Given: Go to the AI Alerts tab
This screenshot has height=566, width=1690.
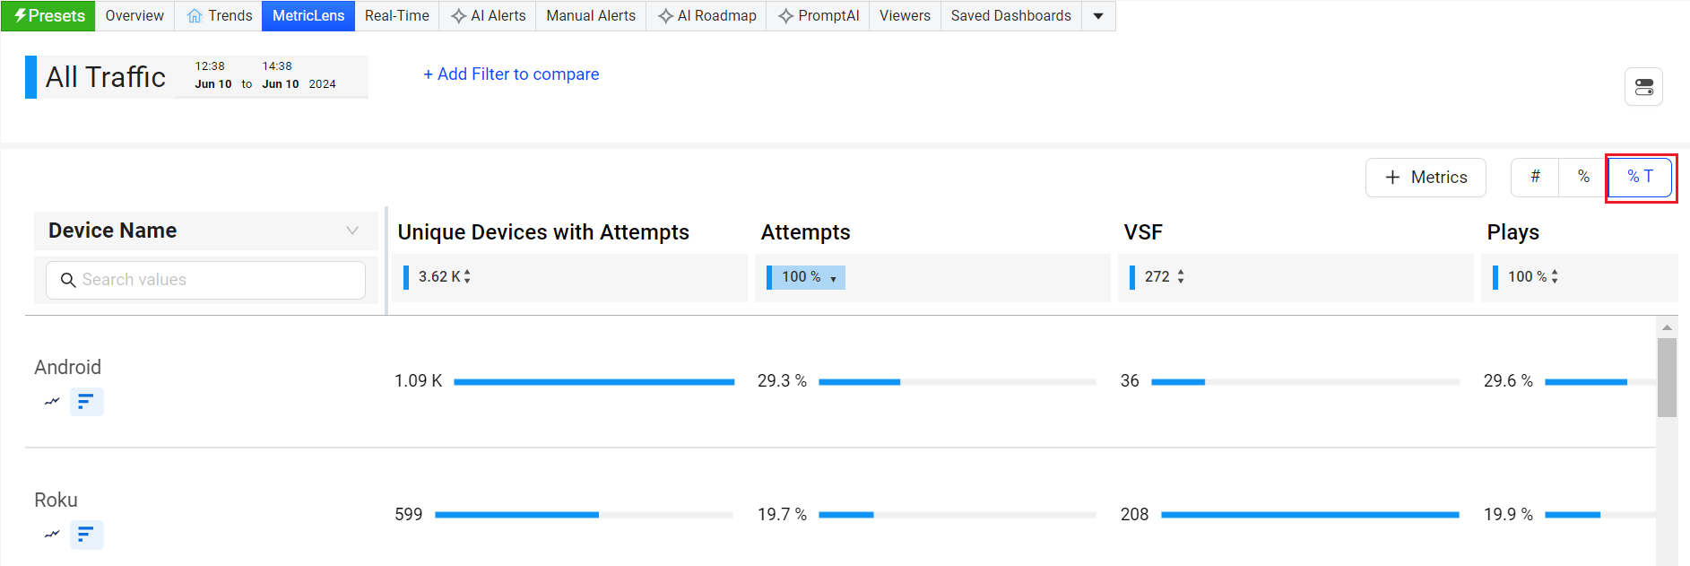Looking at the screenshot, I should point(488,16).
